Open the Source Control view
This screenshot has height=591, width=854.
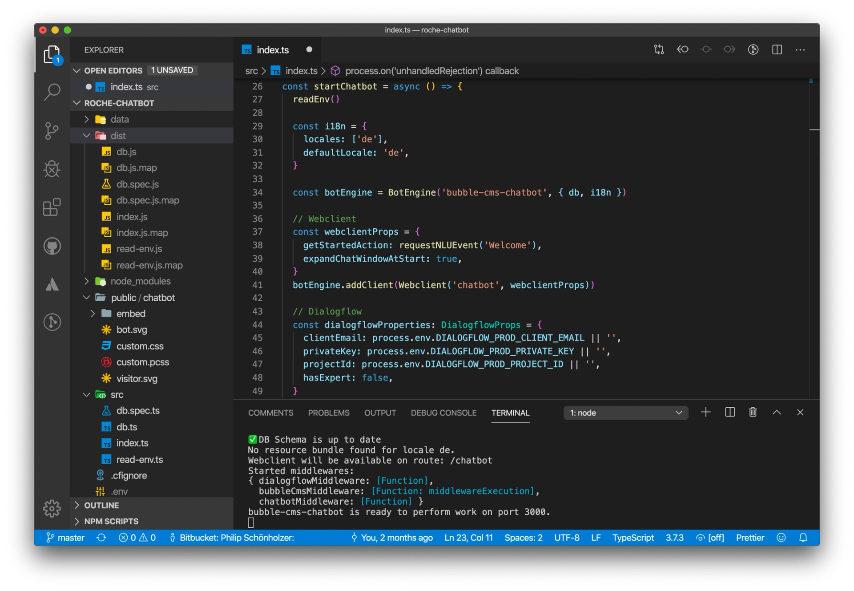tap(52, 131)
